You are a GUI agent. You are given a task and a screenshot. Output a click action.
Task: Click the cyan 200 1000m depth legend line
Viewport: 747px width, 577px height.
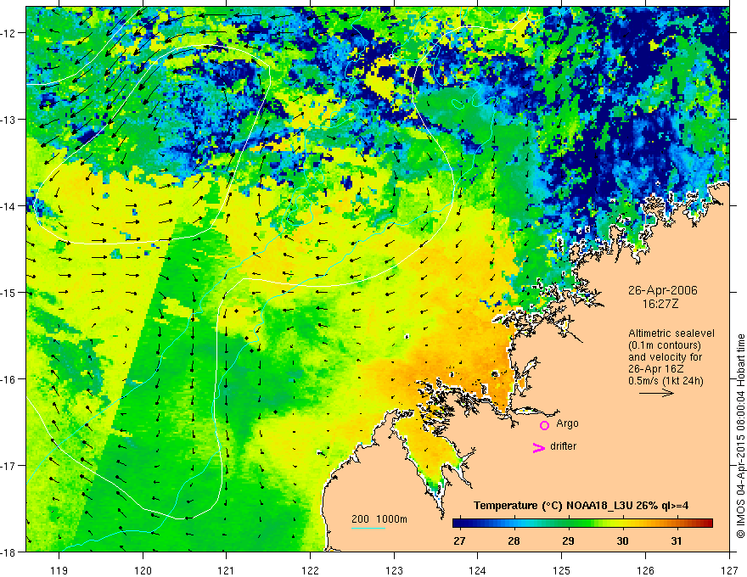(368, 528)
